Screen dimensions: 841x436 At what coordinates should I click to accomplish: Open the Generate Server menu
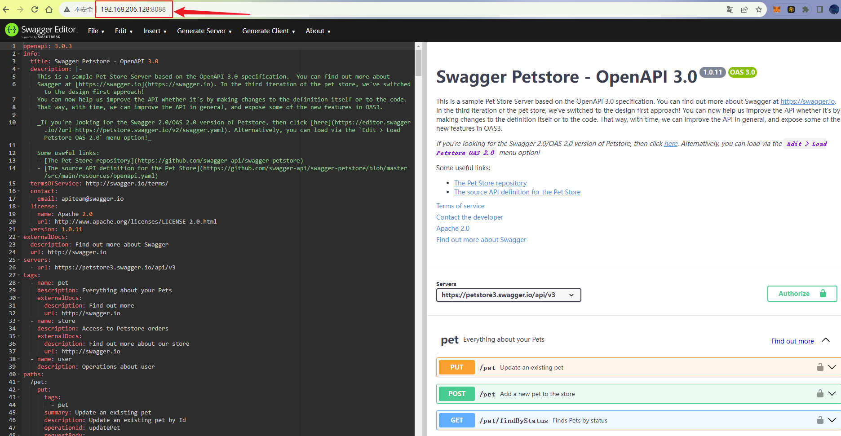tap(204, 31)
